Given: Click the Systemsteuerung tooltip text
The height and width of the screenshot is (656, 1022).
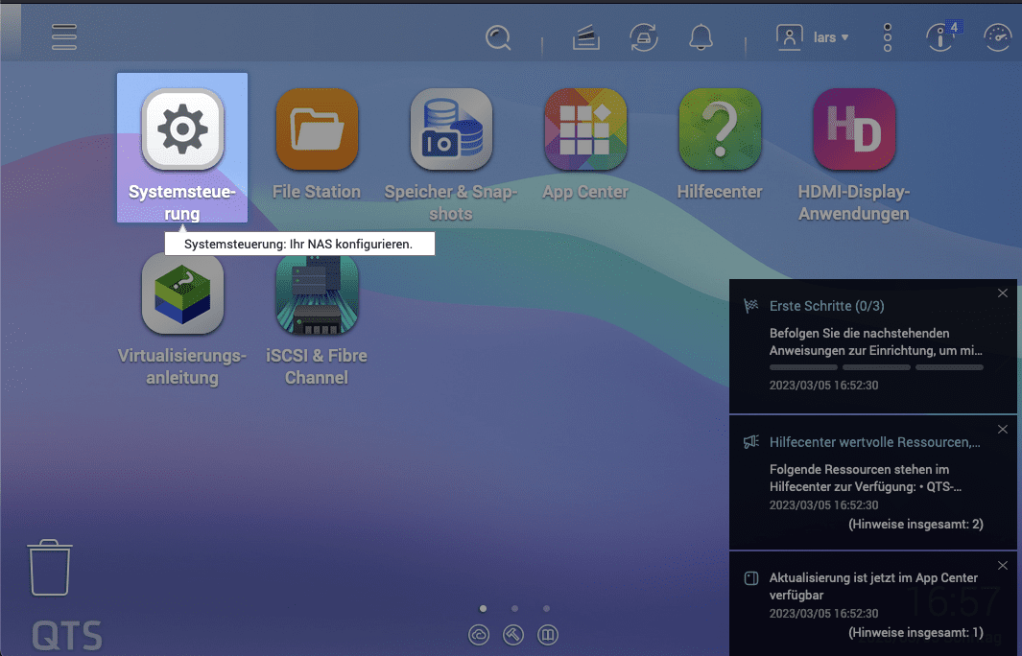Looking at the screenshot, I should click(298, 245).
